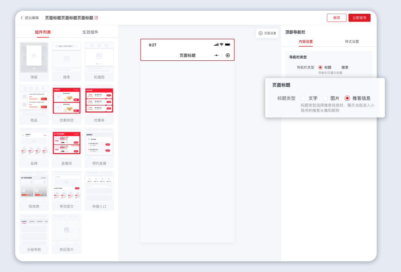Open 页面设置 via the gear icon

click(x=267, y=33)
